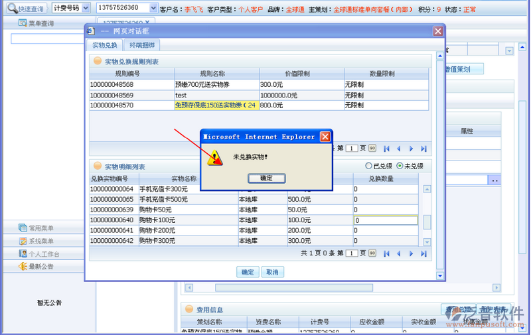Click the dropdown arrow near top-right background panel
This screenshot has width=531, height=335.
click(509, 51)
